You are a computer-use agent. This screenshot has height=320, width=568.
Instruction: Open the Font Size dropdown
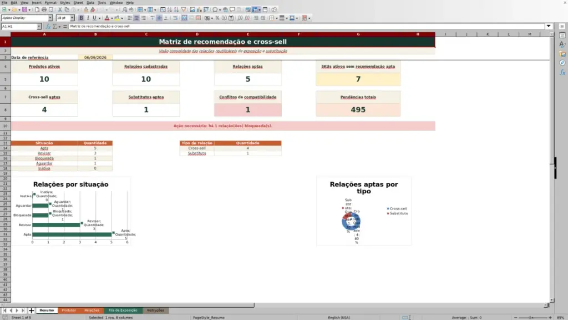tap(72, 18)
